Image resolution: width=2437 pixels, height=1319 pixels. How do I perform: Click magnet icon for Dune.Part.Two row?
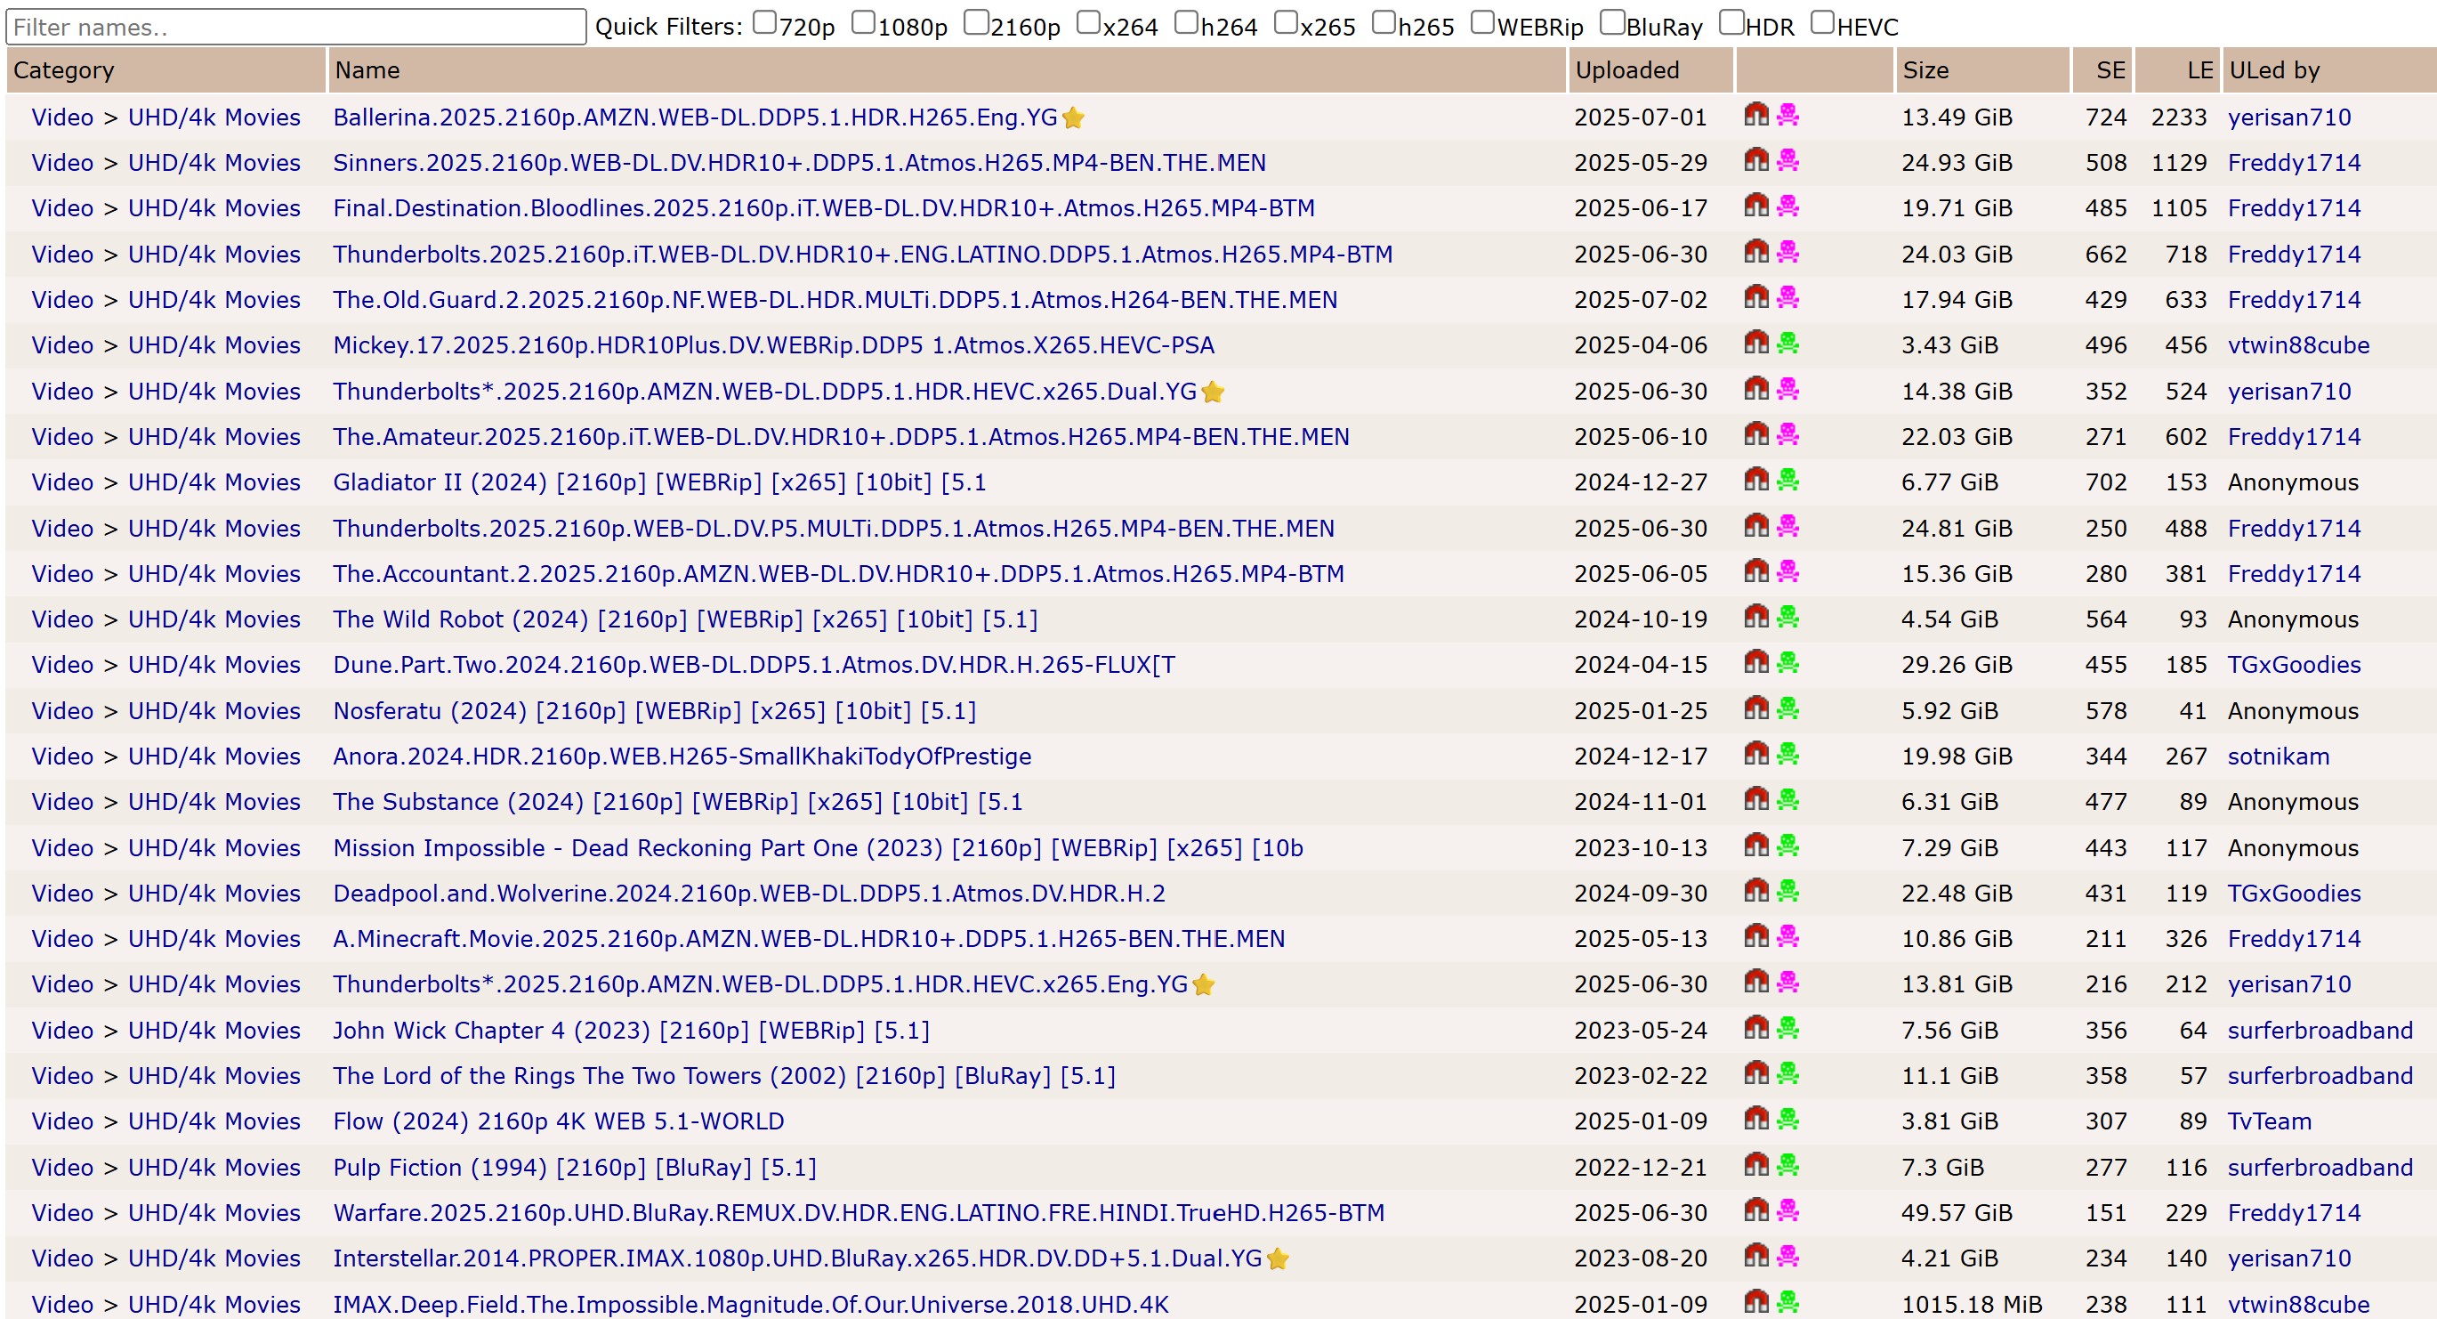click(1755, 663)
